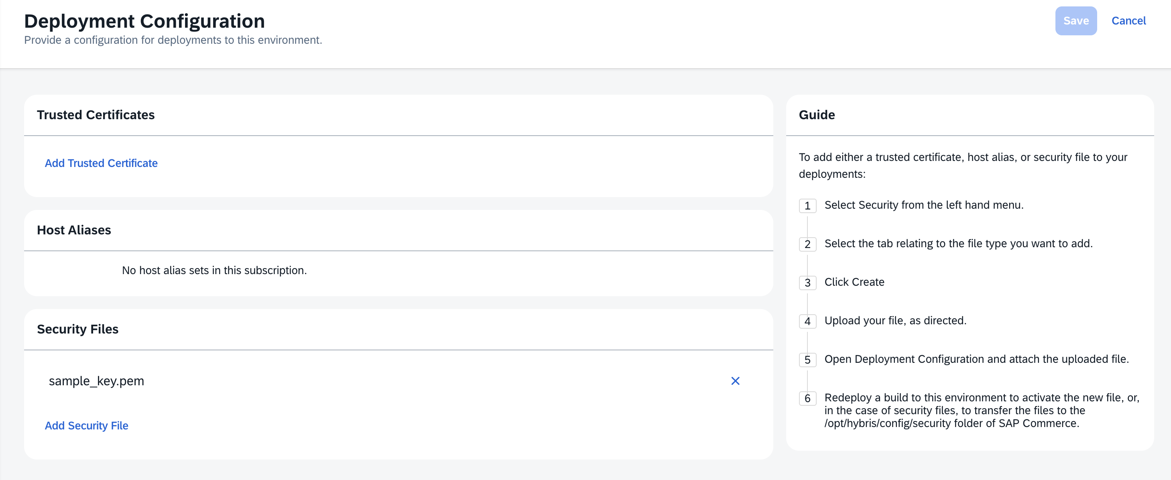Open Add Trusted Certificate
Image resolution: width=1171 pixels, height=480 pixels.
tap(101, 163)
